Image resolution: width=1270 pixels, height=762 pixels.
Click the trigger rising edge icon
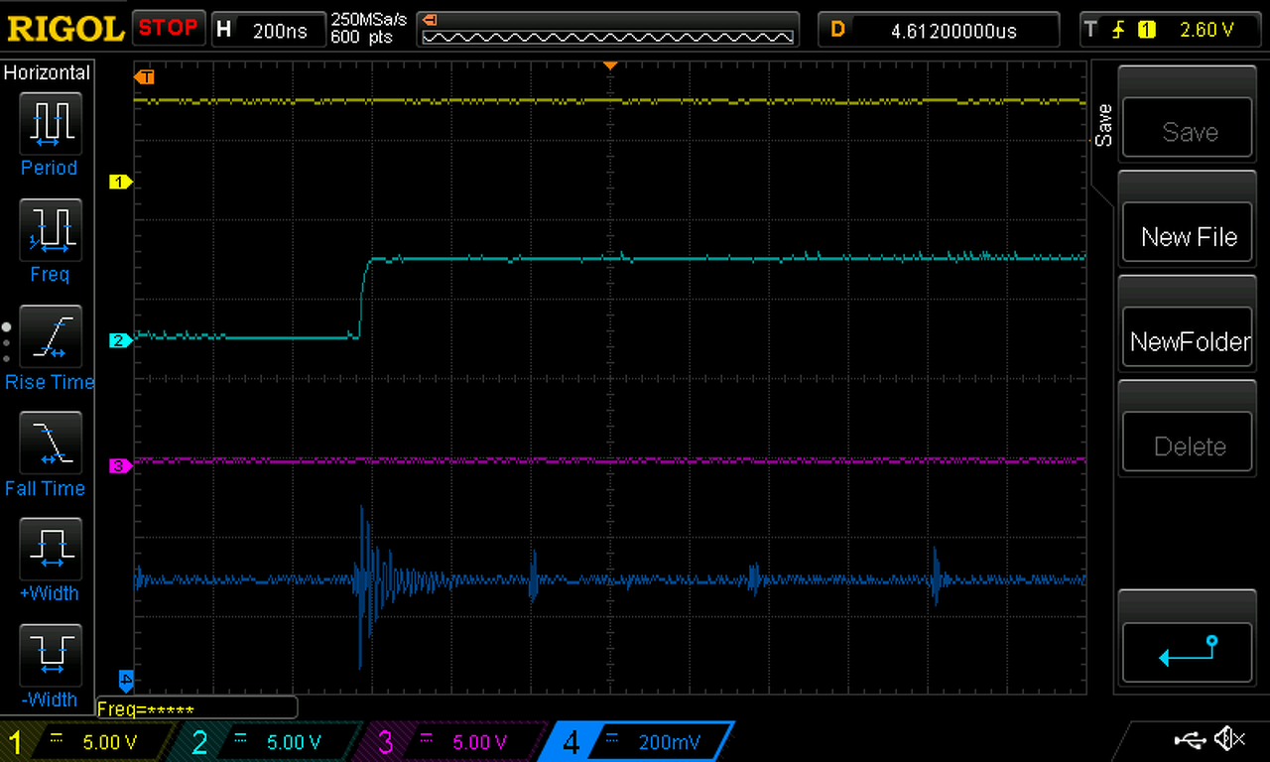point(1119,30)
